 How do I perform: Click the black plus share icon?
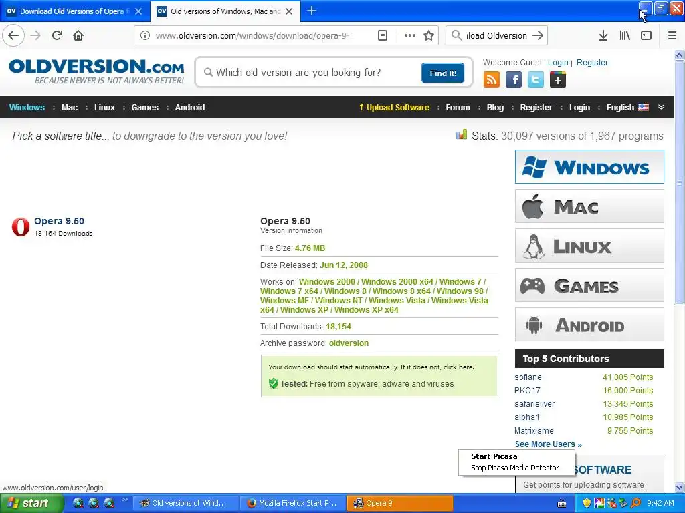pos(558,79)
